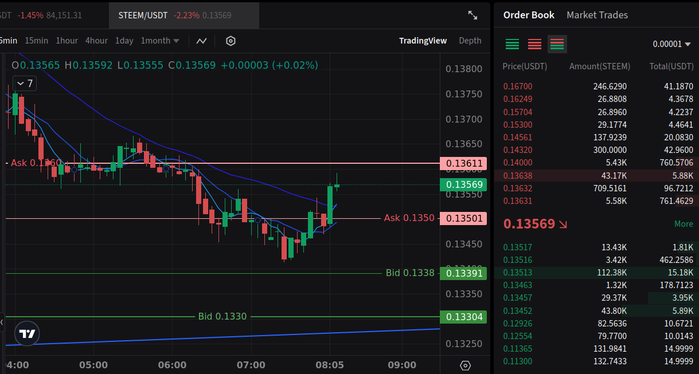Click the Bid 0.1338 order line label
The image size is (699, 374).
pyautogui.click(x=410, y=273)
